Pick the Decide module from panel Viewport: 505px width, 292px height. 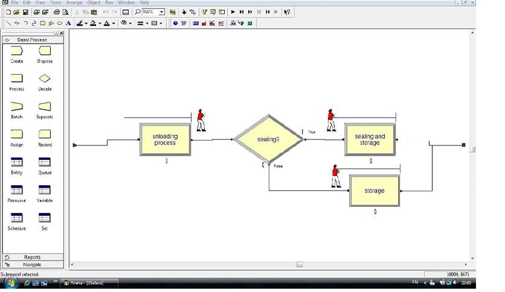point(45,79)
